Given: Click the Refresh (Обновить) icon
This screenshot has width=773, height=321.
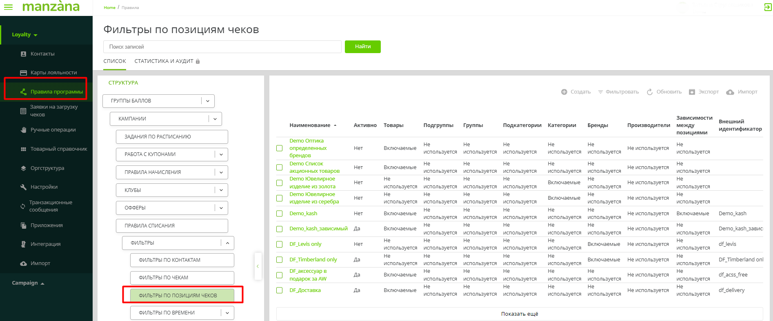Looking at the screenshot, I should coord(650,92).
